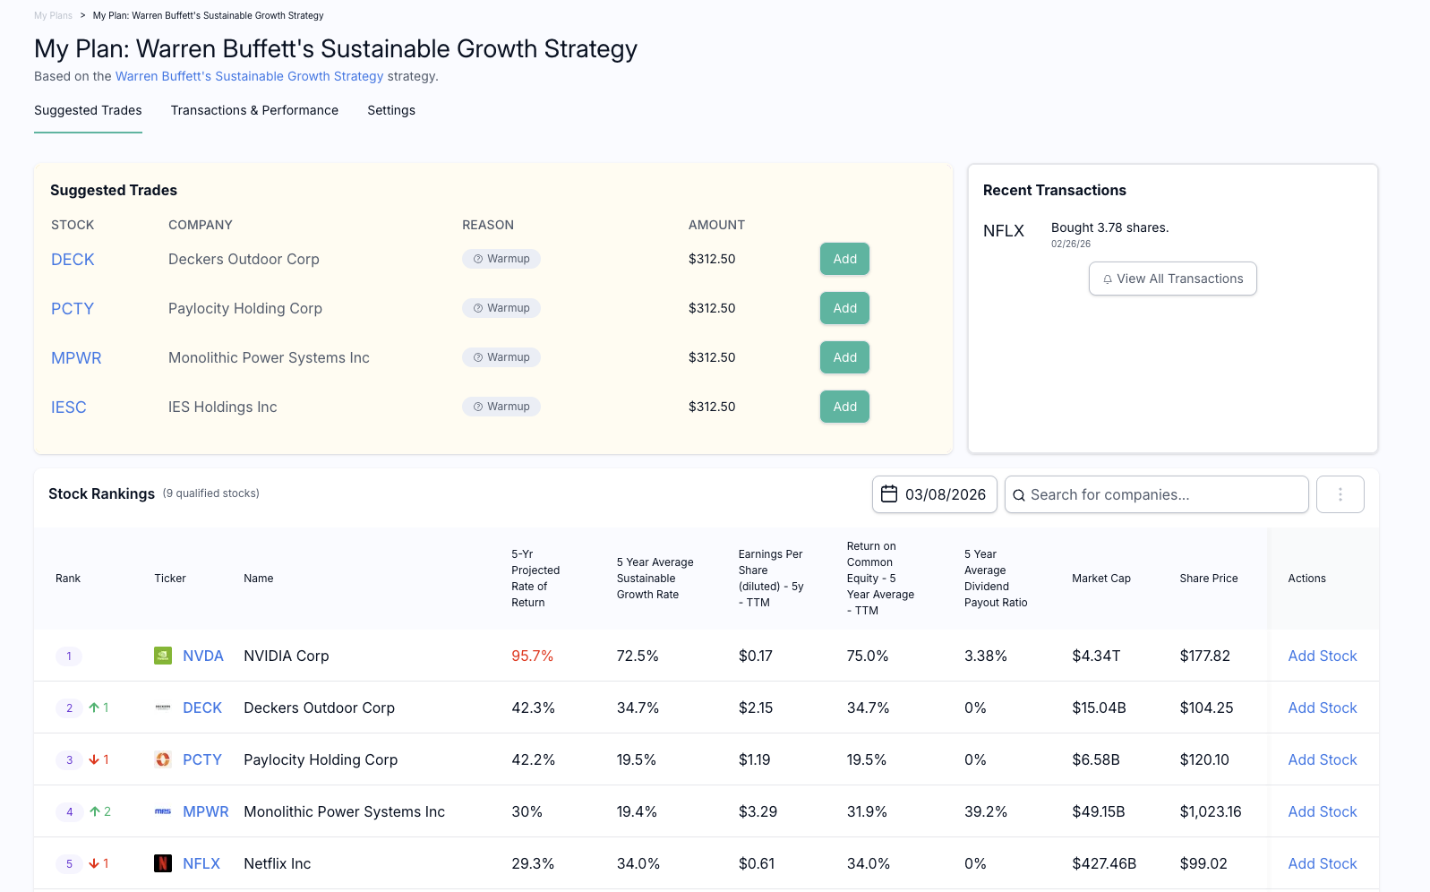Open the MPWR ticker link in Suggested Trades
The width and height of the screenshot is (1430, 892).
coord(76,357)
